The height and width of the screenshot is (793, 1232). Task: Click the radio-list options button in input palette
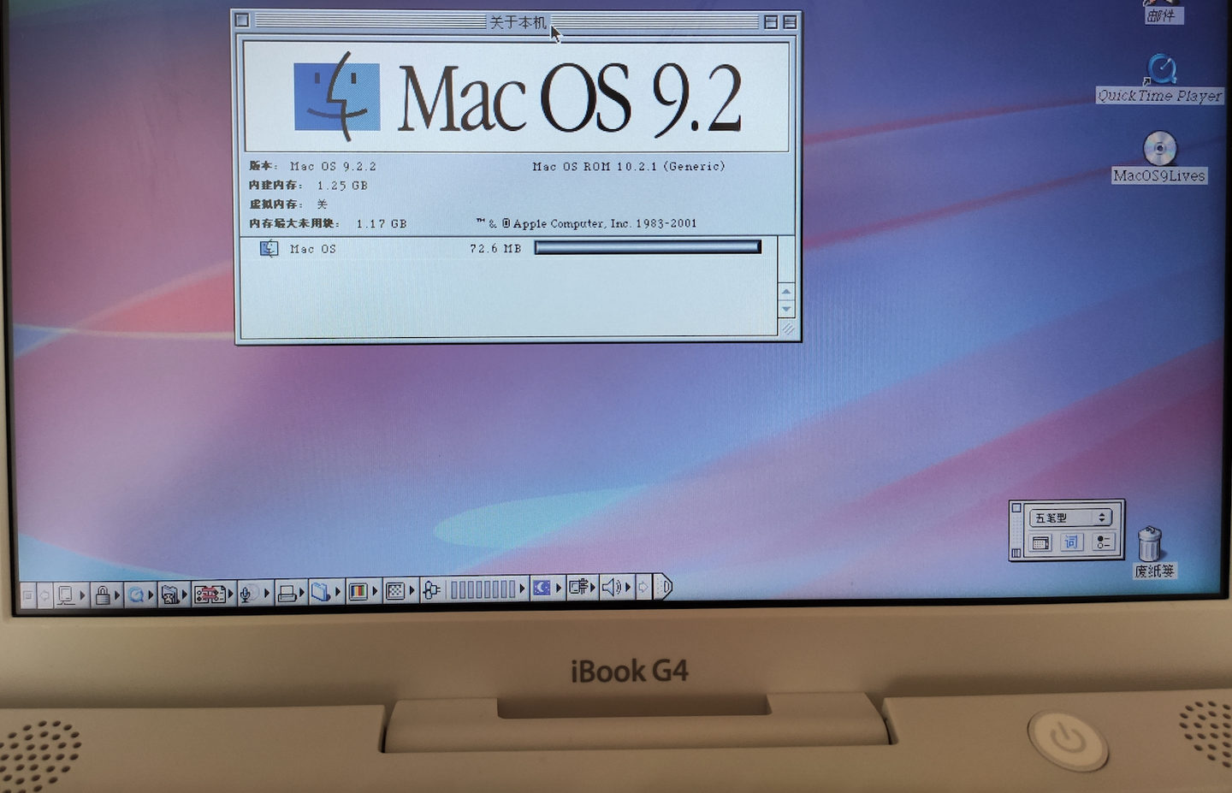pyautogui.click(x=1102, y=542)
